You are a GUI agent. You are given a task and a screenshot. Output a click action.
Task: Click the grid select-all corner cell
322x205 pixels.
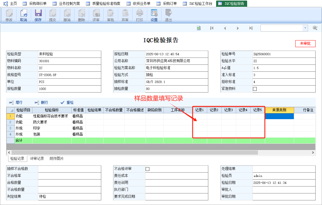[10, 110]
